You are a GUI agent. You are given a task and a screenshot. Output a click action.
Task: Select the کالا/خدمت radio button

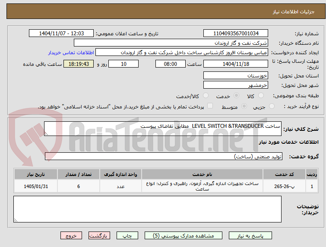point(206,96)
